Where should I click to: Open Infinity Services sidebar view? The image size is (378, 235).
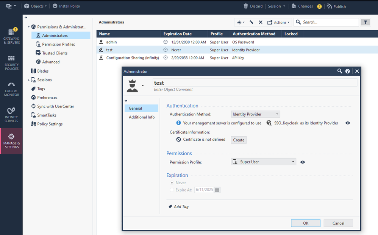(11, 115)
